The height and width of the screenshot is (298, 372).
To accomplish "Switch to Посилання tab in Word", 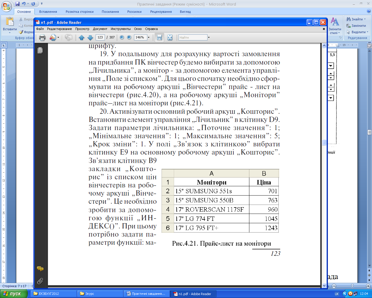I will tap(110, 12).
